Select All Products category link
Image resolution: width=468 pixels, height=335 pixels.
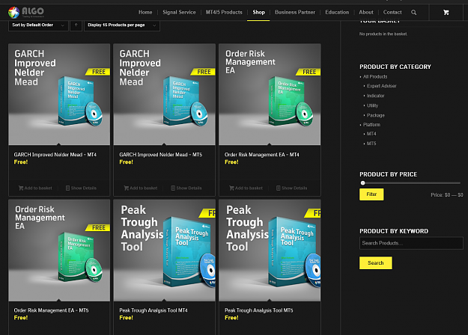375,76
